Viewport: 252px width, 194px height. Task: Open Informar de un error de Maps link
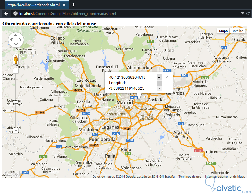point(225,177)
